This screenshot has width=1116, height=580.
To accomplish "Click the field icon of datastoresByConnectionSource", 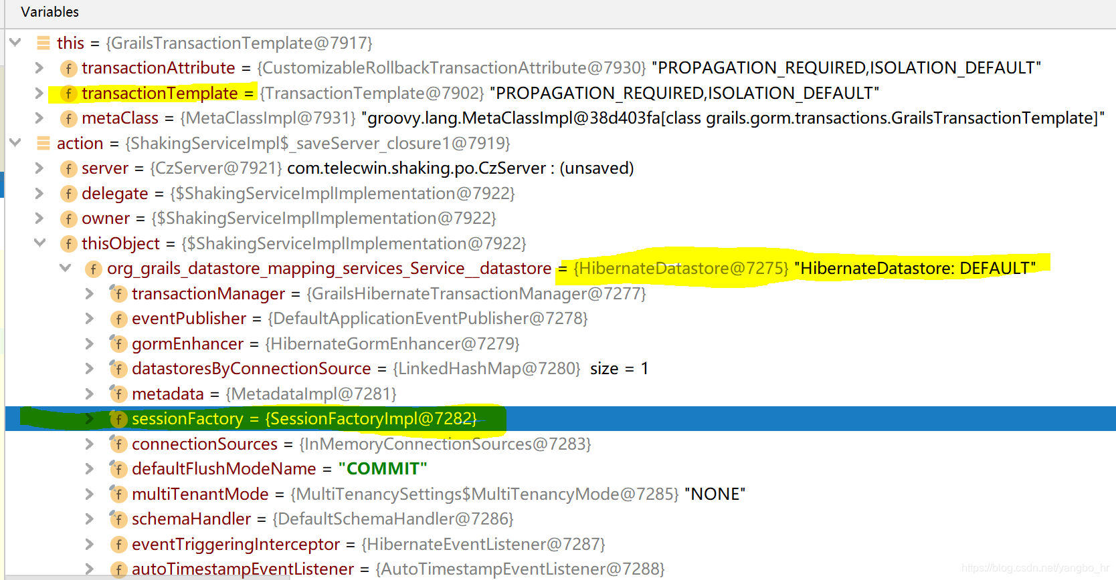I will (118, 369).
